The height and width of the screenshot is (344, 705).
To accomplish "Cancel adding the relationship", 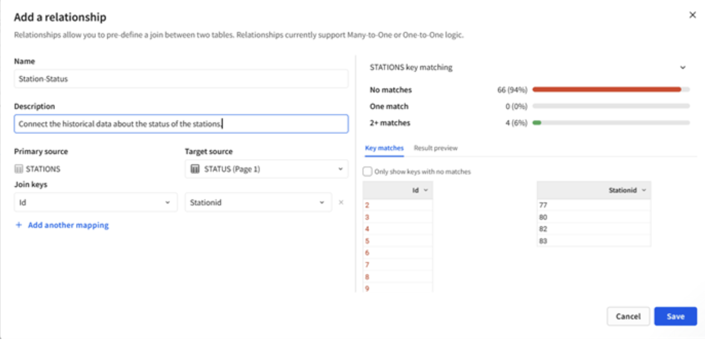I will [628, 316].
